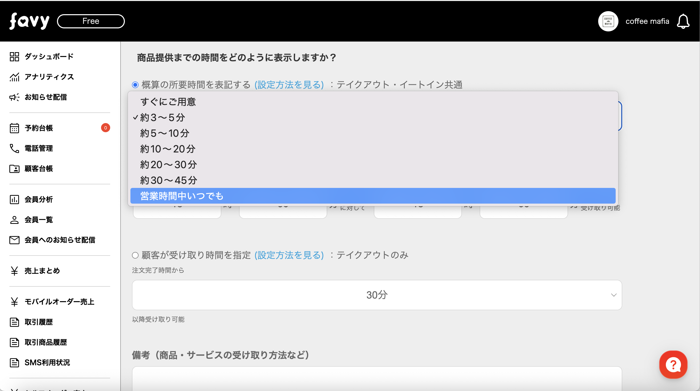This screenshot has width=700, height=391.
Task: Open お知らせ配信 menu label
Action: 46,97
